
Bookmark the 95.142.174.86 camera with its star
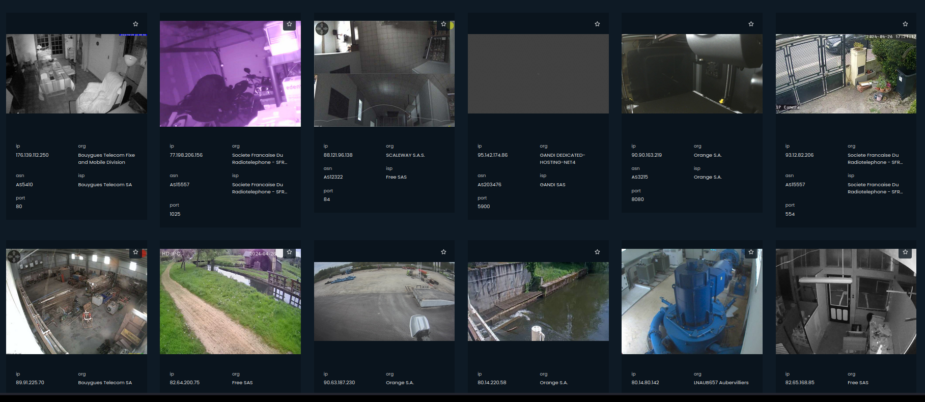pos(597,24)
